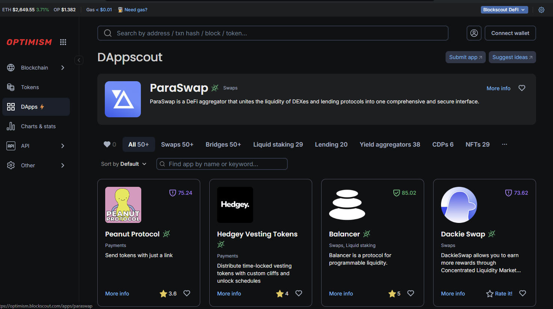Click the ParaSwap title text
Screen dimensions: 553x309
179,88
